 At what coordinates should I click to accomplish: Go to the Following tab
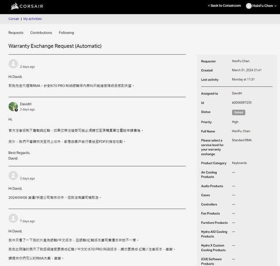[66, 33]
